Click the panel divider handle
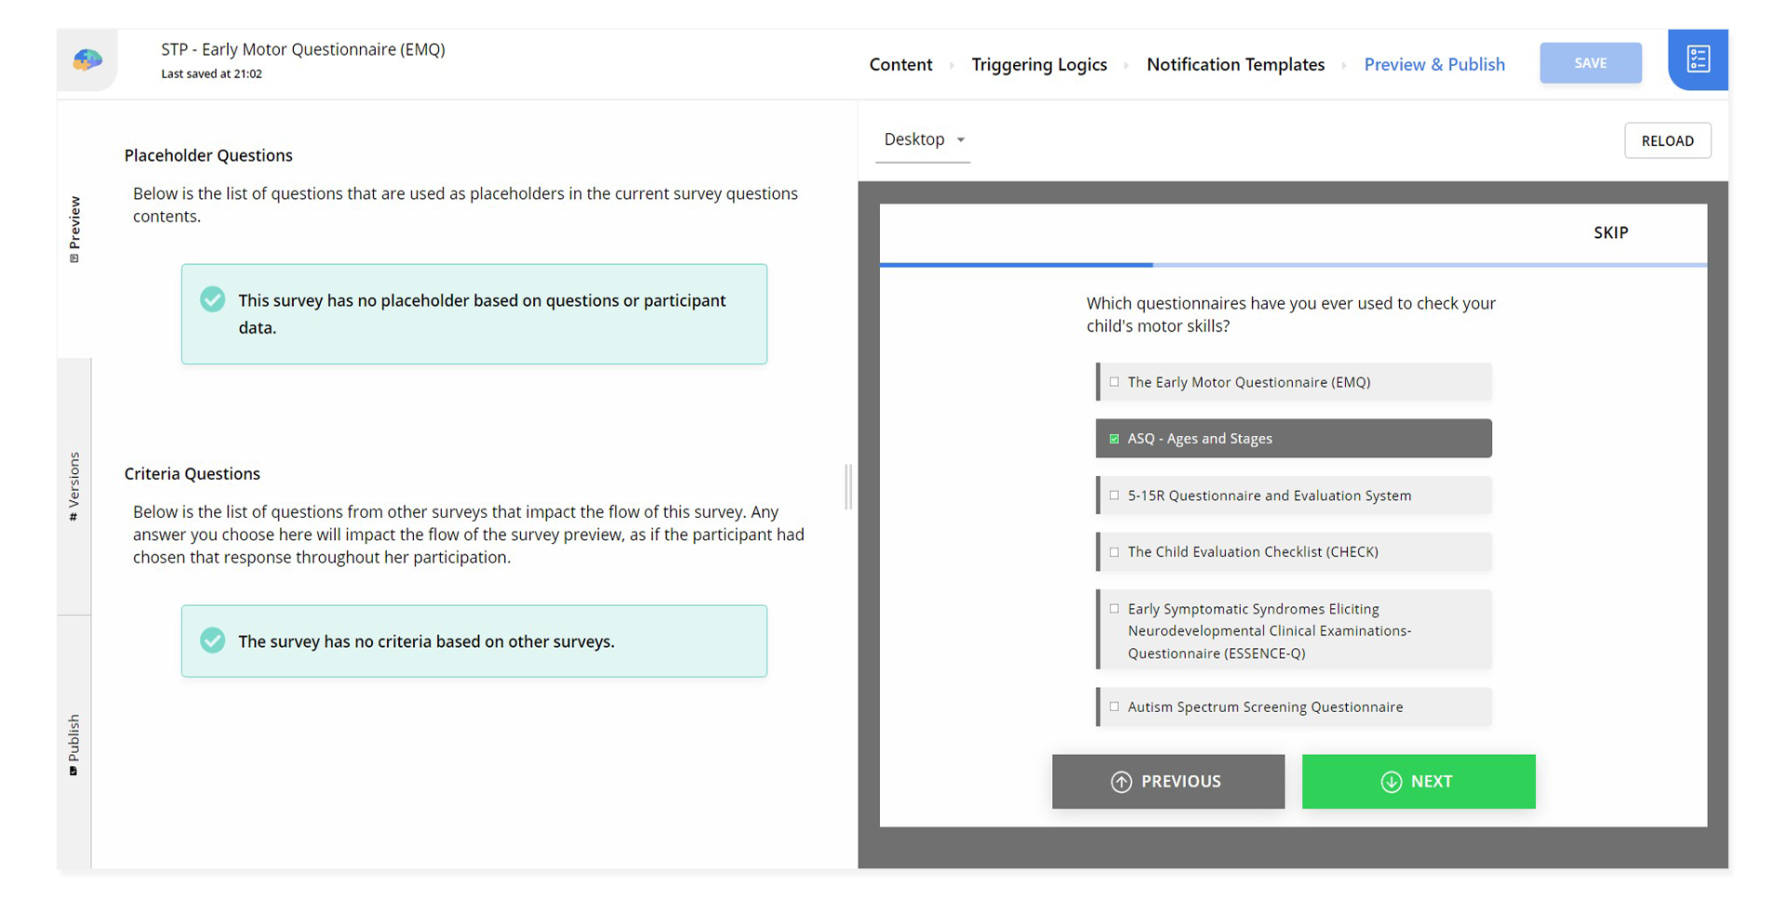 tap(847, 486)
